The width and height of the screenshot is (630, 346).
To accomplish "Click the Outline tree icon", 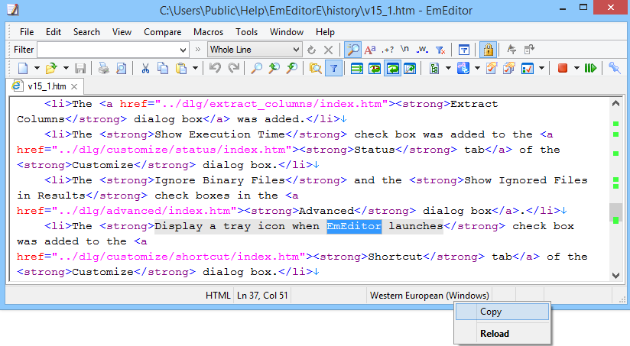I will click(x=434, y=68).
